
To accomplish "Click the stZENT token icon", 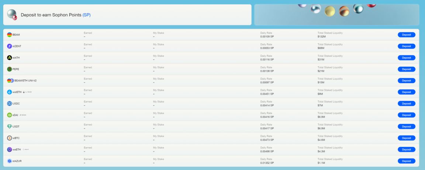I will click(10, 46).
